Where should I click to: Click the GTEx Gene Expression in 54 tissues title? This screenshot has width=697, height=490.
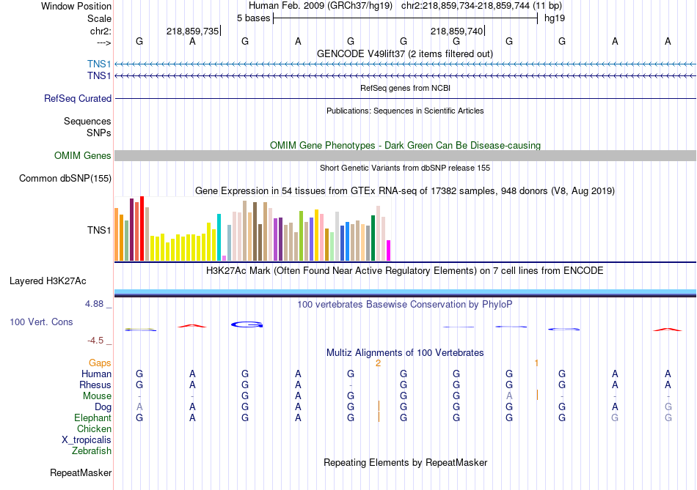405,191
